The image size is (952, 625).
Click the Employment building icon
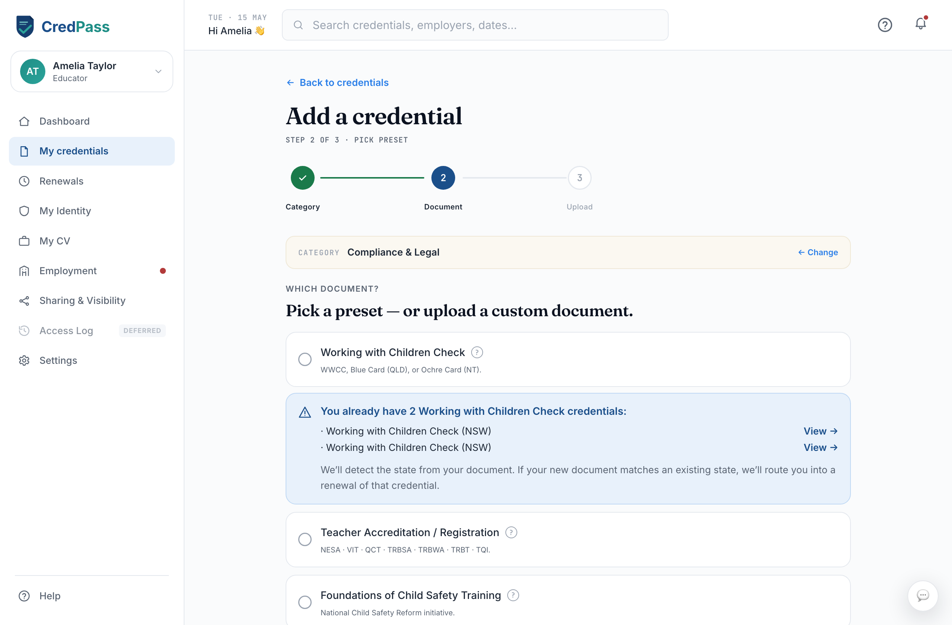(24, 271)
